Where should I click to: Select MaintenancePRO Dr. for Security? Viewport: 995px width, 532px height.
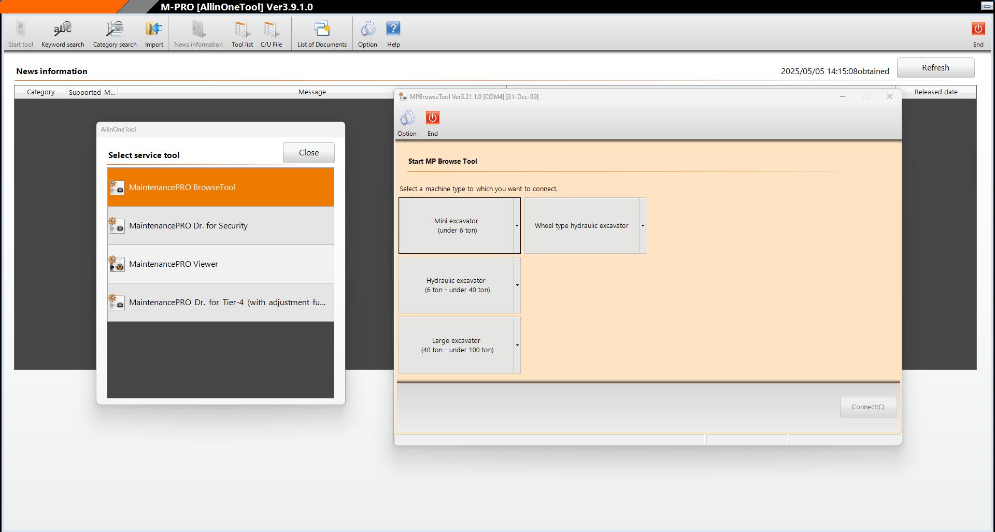(x=221, y=226)
